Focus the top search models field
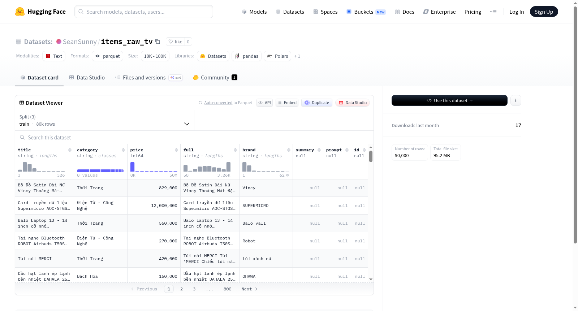The width and height of the screenshot is (578, 311). click(x=144, y=12)
